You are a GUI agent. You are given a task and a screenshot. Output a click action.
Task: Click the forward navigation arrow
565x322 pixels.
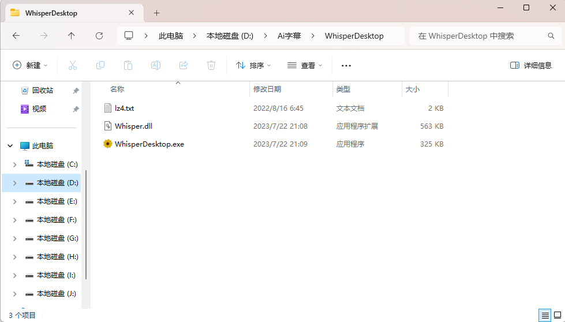coord(44,36)
